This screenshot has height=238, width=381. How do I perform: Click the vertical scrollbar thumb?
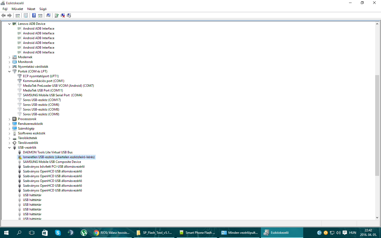(377, 125)
